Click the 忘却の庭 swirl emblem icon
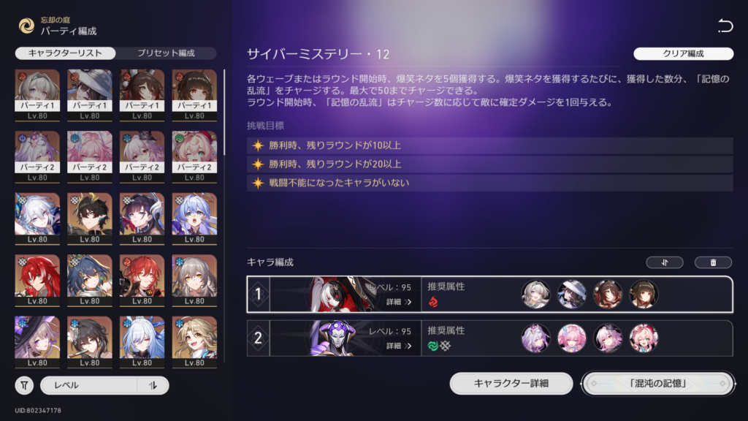This screenshot has height=421, width=748. [27, 26]
